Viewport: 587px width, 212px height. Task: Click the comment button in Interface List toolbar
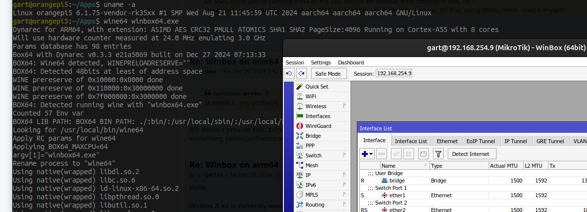click(424, 154)
